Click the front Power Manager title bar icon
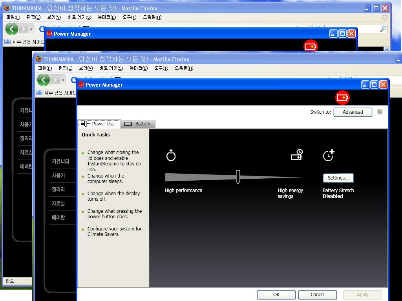The width and height of the screenshot is (402, 301). (81, 85)
